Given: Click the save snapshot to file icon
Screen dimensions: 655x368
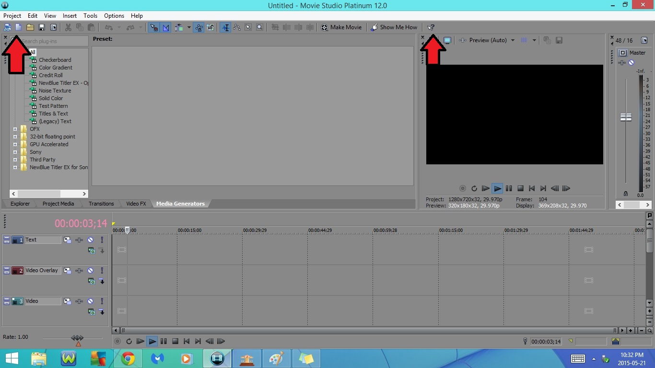Looking at the screenshot, I should [x=559, y=40].
